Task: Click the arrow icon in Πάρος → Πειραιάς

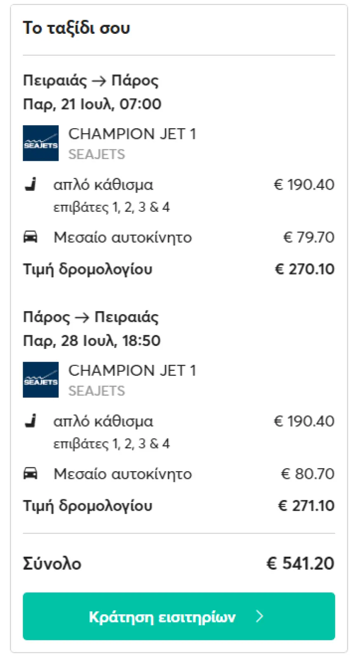Action: click(82, 317)
